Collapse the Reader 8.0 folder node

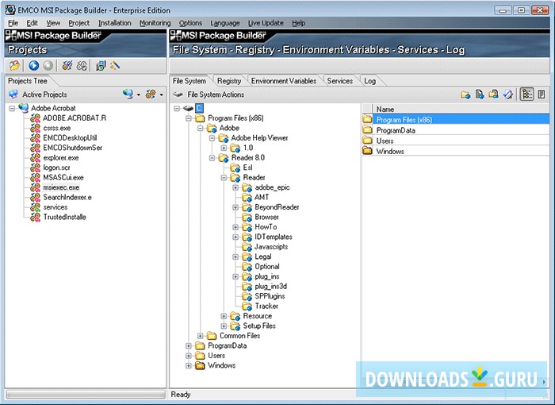click(x=212, y=158)
